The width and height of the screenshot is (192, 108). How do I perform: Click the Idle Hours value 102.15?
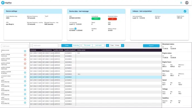coord(157,18)
